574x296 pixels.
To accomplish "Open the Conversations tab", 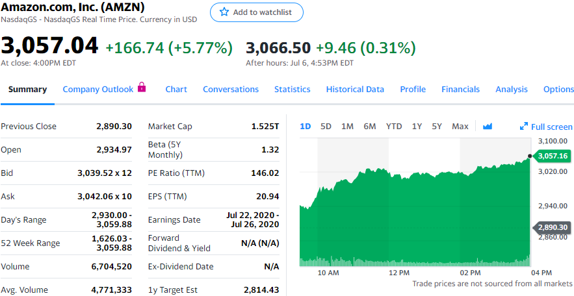I will (x=231, y=90).
